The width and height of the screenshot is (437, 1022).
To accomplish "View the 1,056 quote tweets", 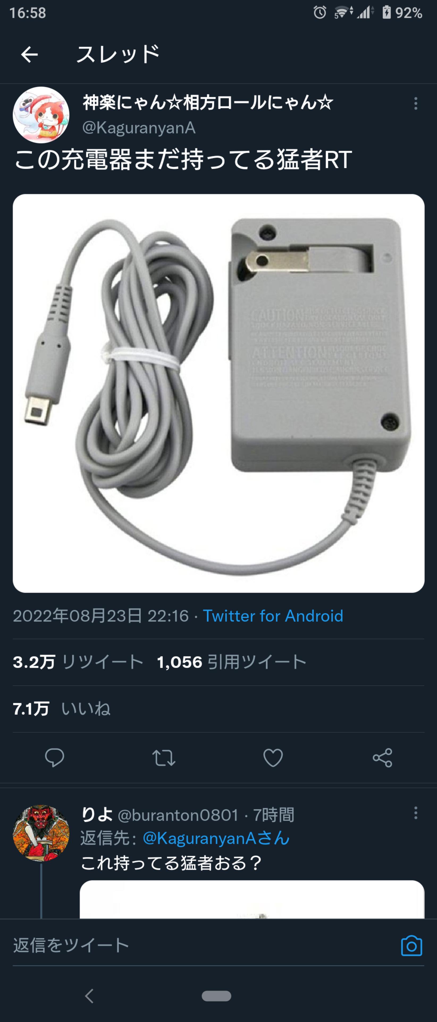I will pos(232,662).
